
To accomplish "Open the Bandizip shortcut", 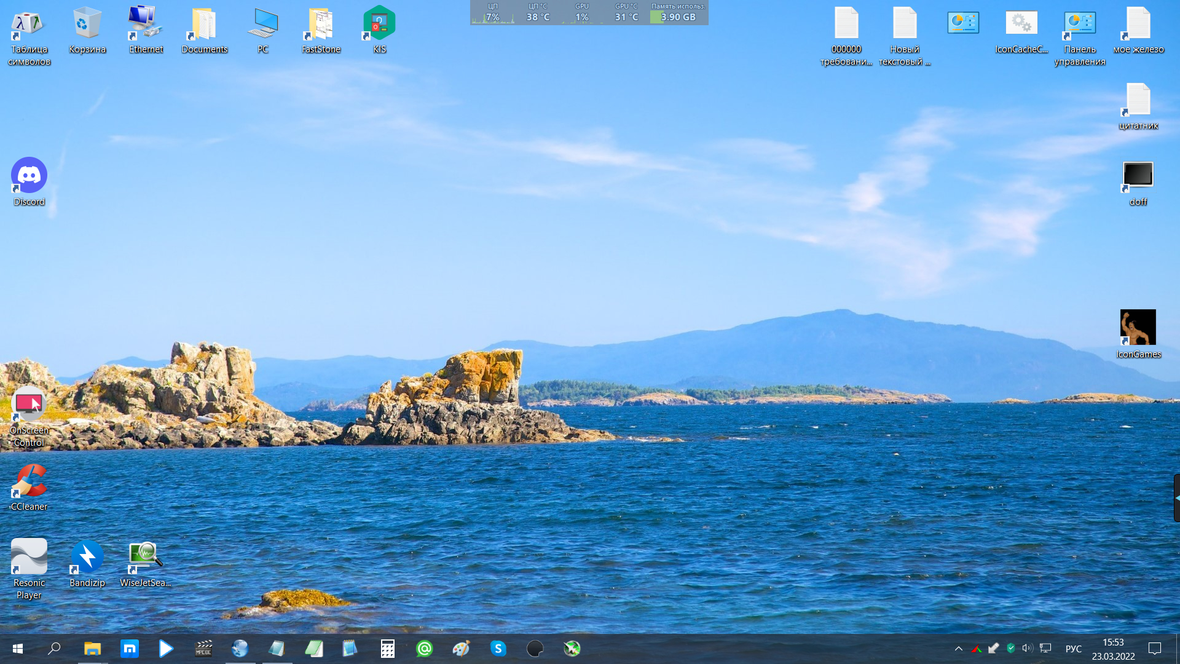I will [x=87, y=557].
